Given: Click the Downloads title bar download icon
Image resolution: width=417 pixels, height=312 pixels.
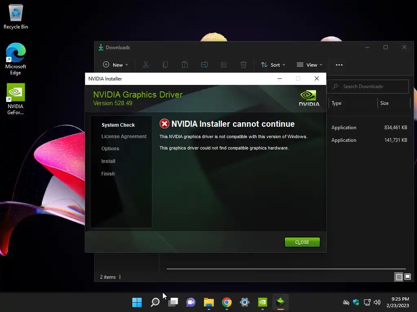Looking at the screenshot, I should [x=101, y=47].
